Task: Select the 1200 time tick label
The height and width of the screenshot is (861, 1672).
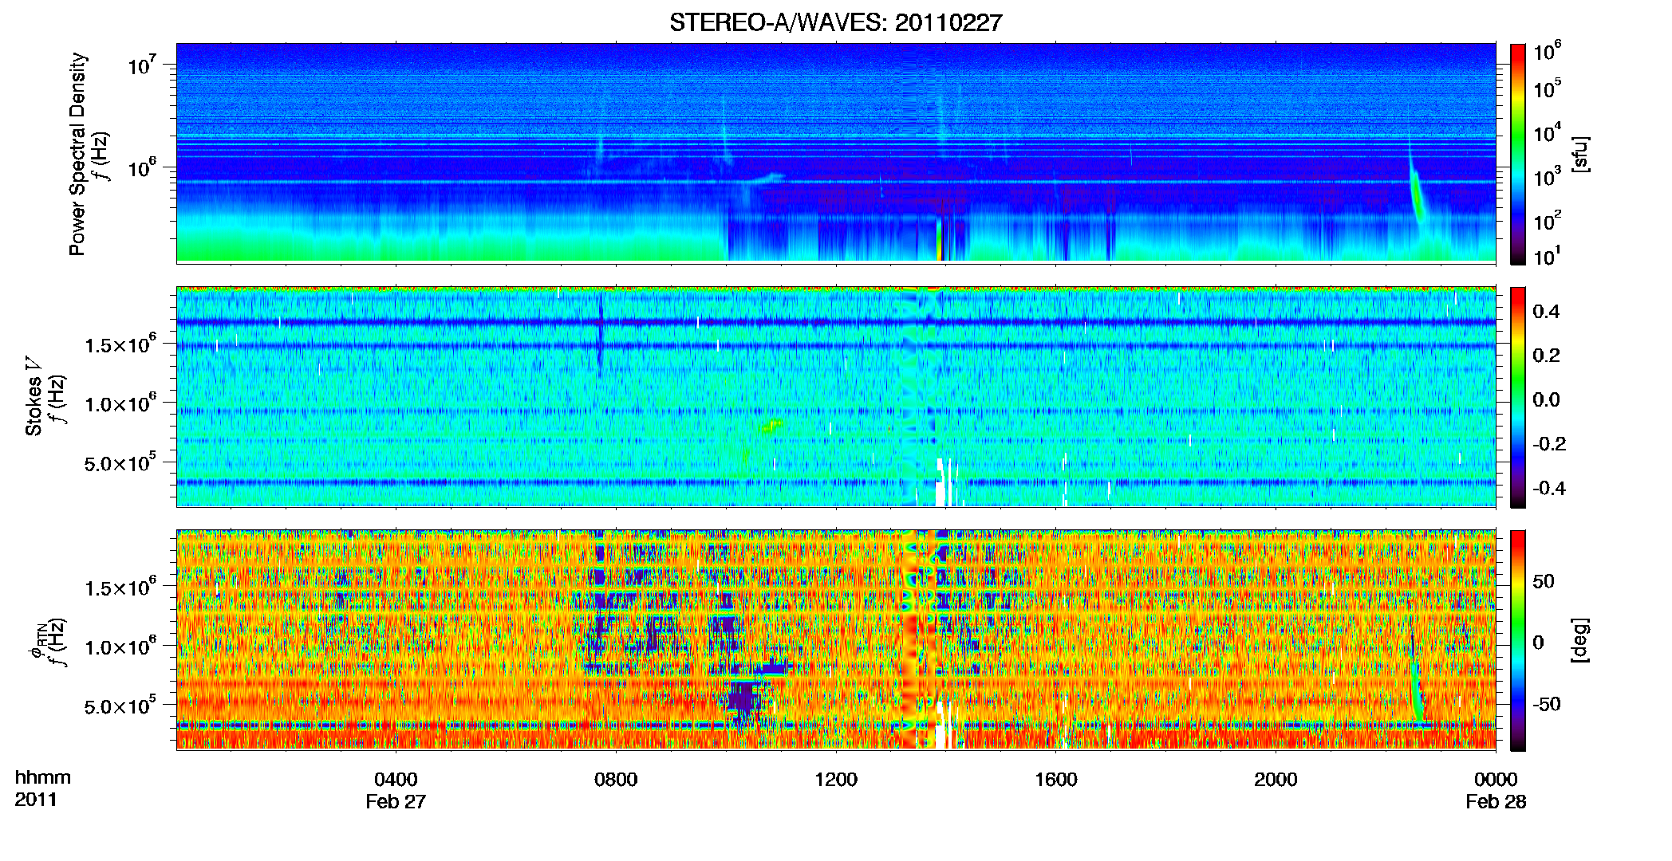Action: pyautogui.click(x=836, y=780)
